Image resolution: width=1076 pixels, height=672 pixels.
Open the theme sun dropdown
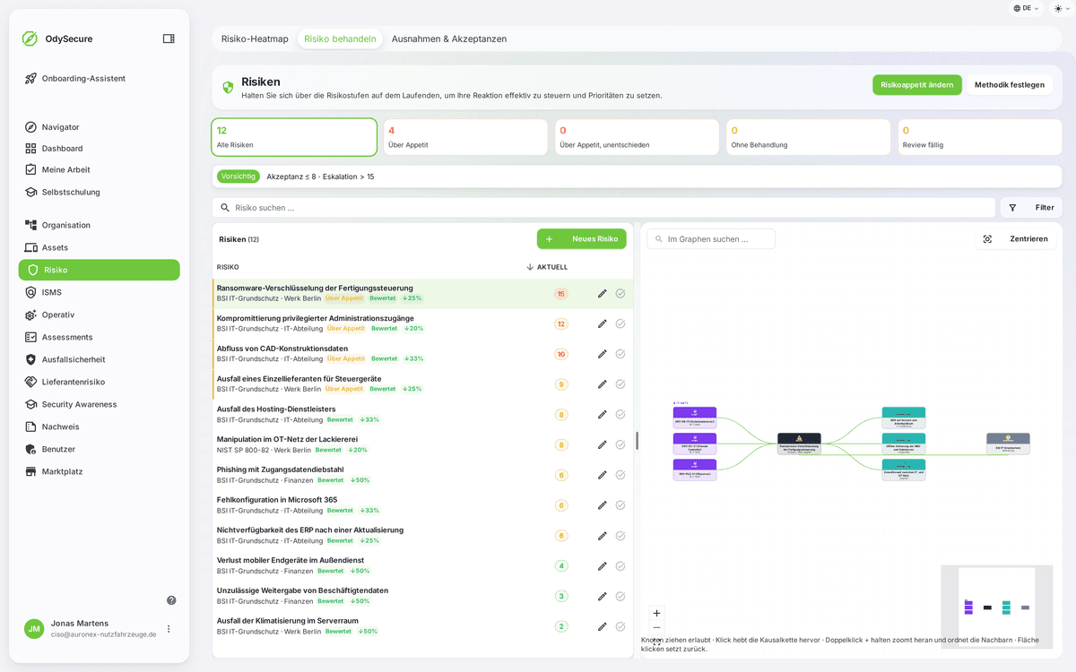(1060, 8)
